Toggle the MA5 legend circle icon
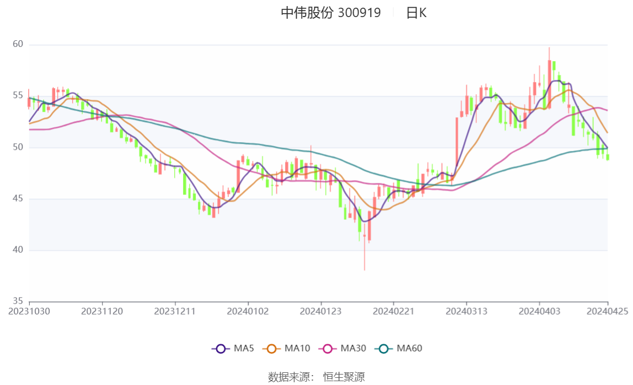633x385 pixels. [221, 349]
